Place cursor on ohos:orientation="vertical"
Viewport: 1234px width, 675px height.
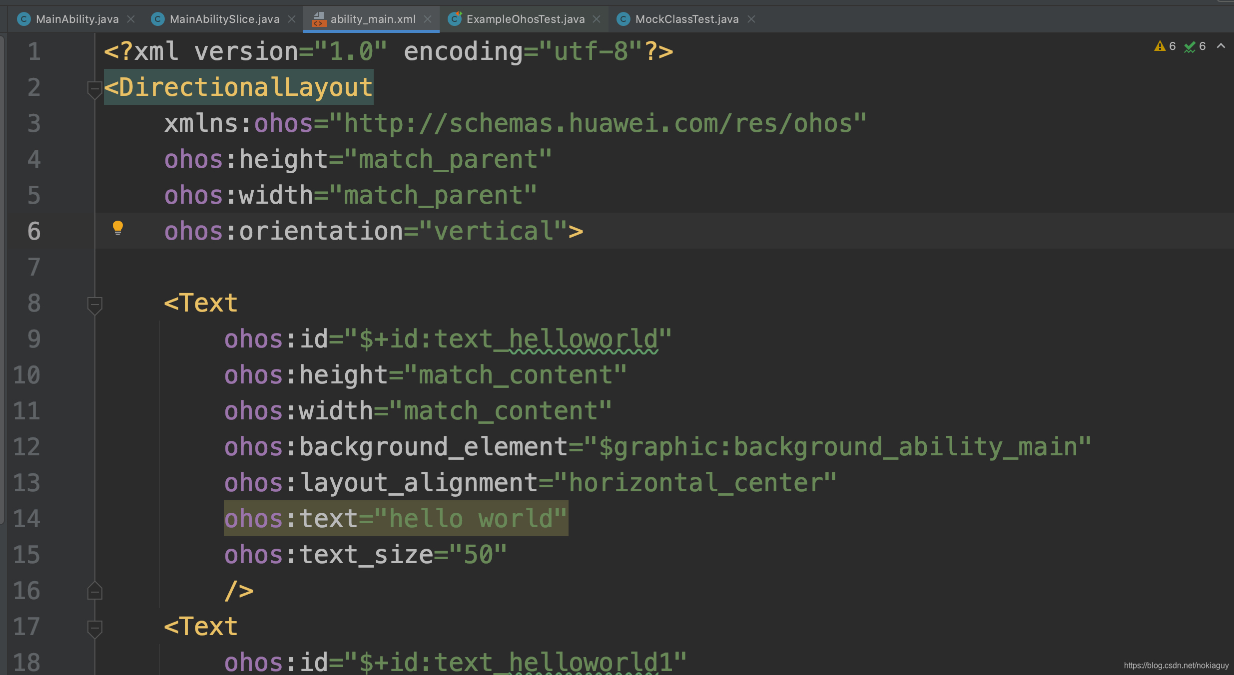coord(366,231)
